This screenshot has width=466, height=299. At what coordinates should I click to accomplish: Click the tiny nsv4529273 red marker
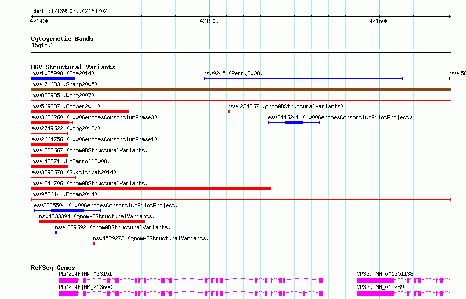point(94,243)
